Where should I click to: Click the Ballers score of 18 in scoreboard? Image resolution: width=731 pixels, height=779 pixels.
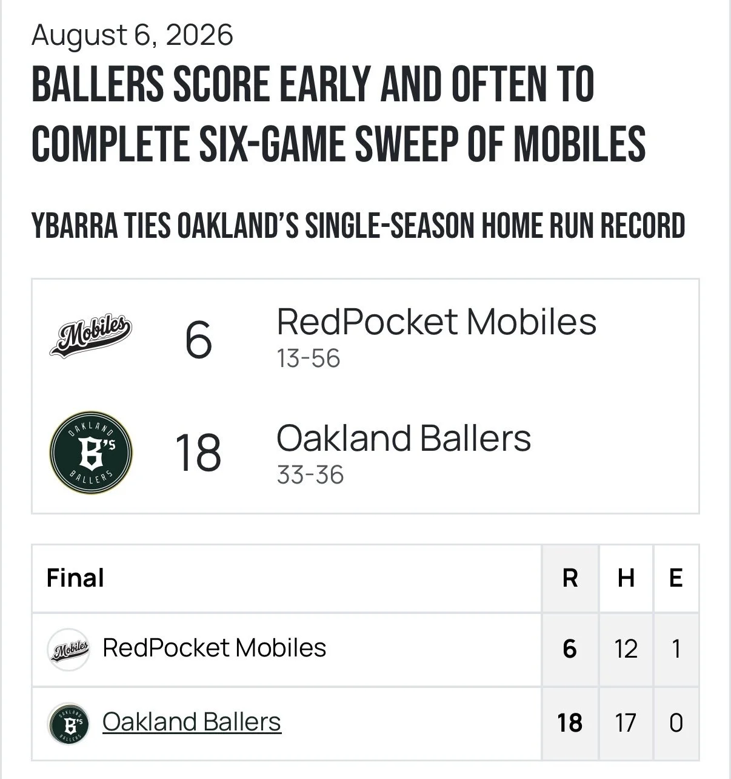click(x=198, y=453)
